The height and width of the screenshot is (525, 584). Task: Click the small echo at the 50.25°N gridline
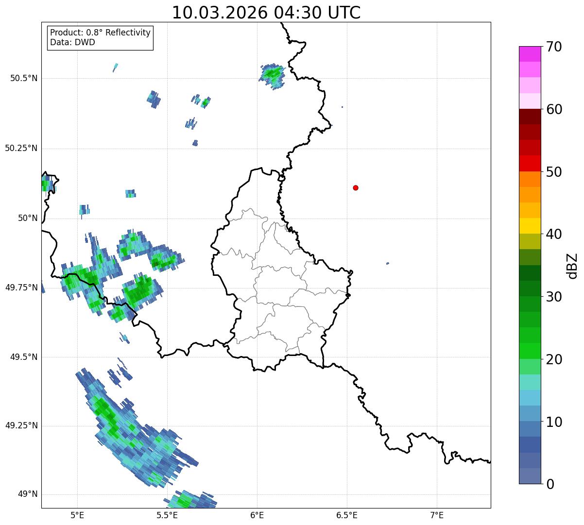(x=195, y=143)
